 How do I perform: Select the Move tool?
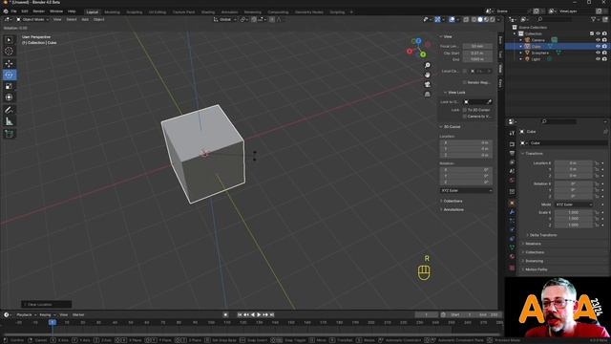click(x=9, y=64)
